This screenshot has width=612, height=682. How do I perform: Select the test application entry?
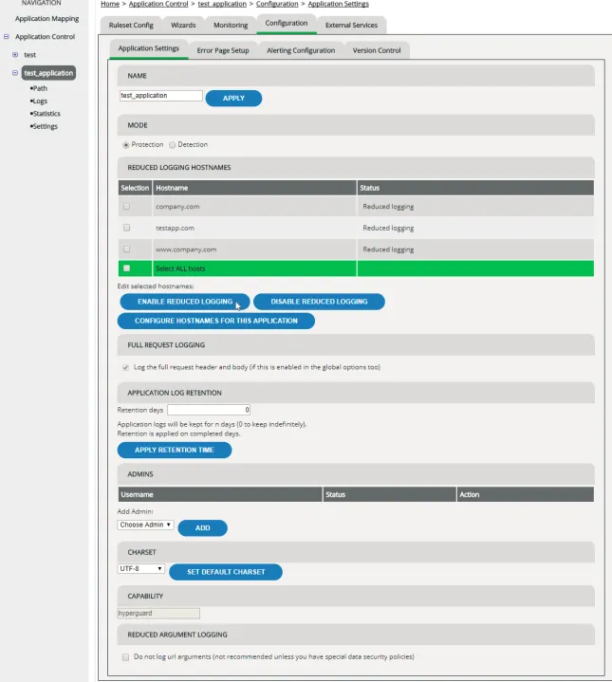pos(29,55)
